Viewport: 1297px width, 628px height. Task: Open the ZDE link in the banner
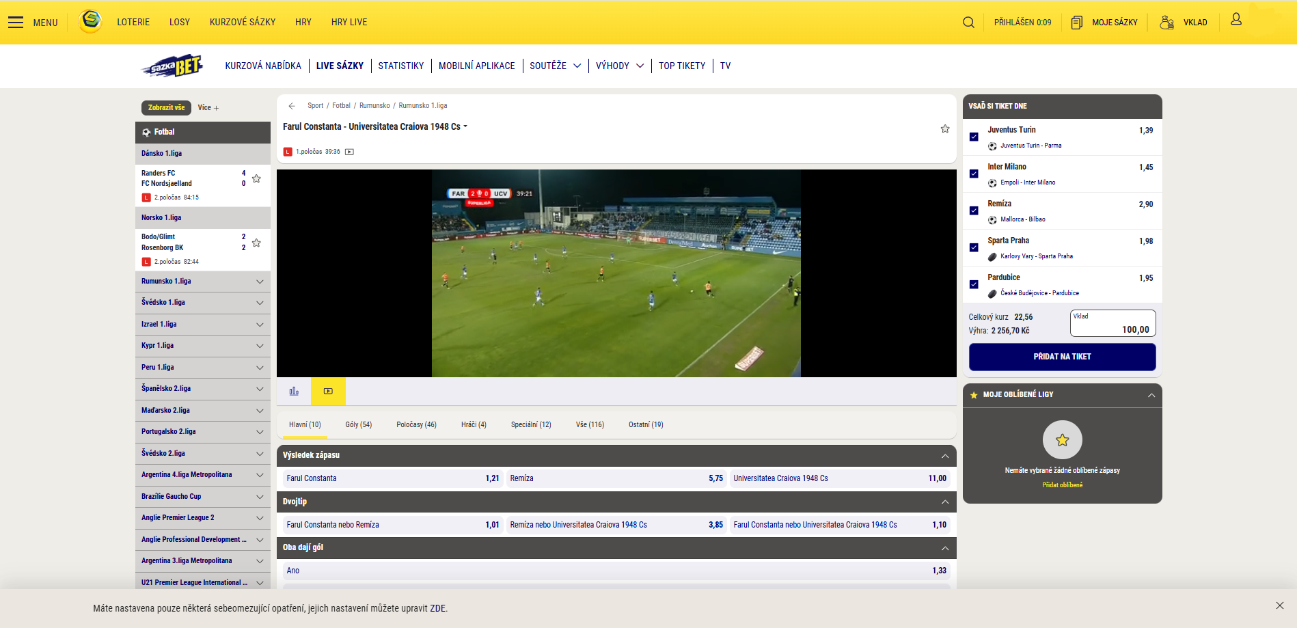[437, 608]
